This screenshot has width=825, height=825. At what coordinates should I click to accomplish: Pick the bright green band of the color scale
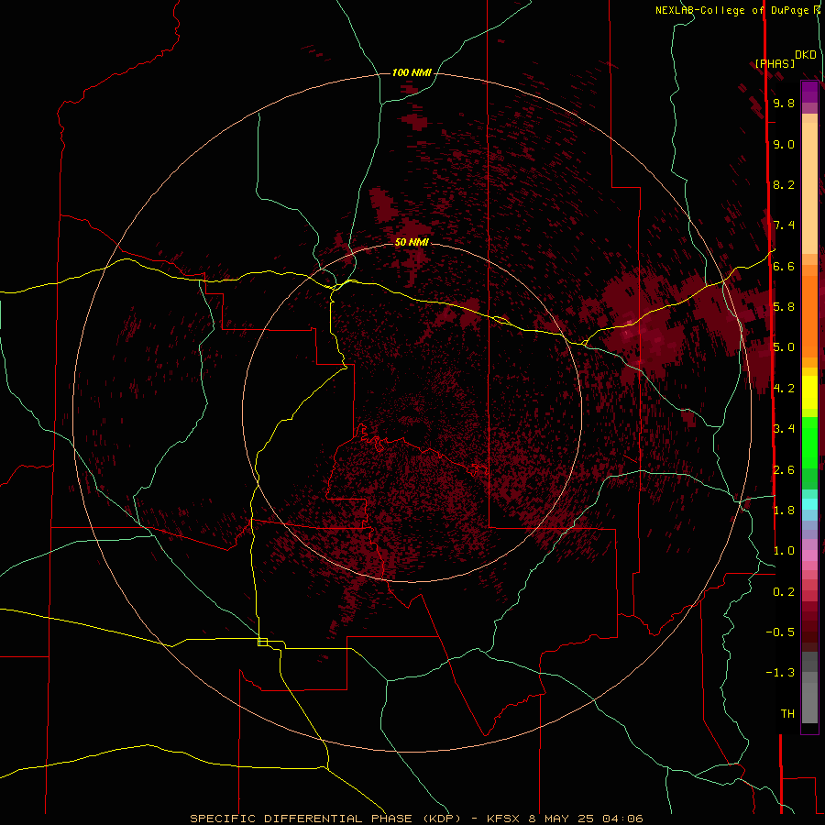click(x=809, y=444)
